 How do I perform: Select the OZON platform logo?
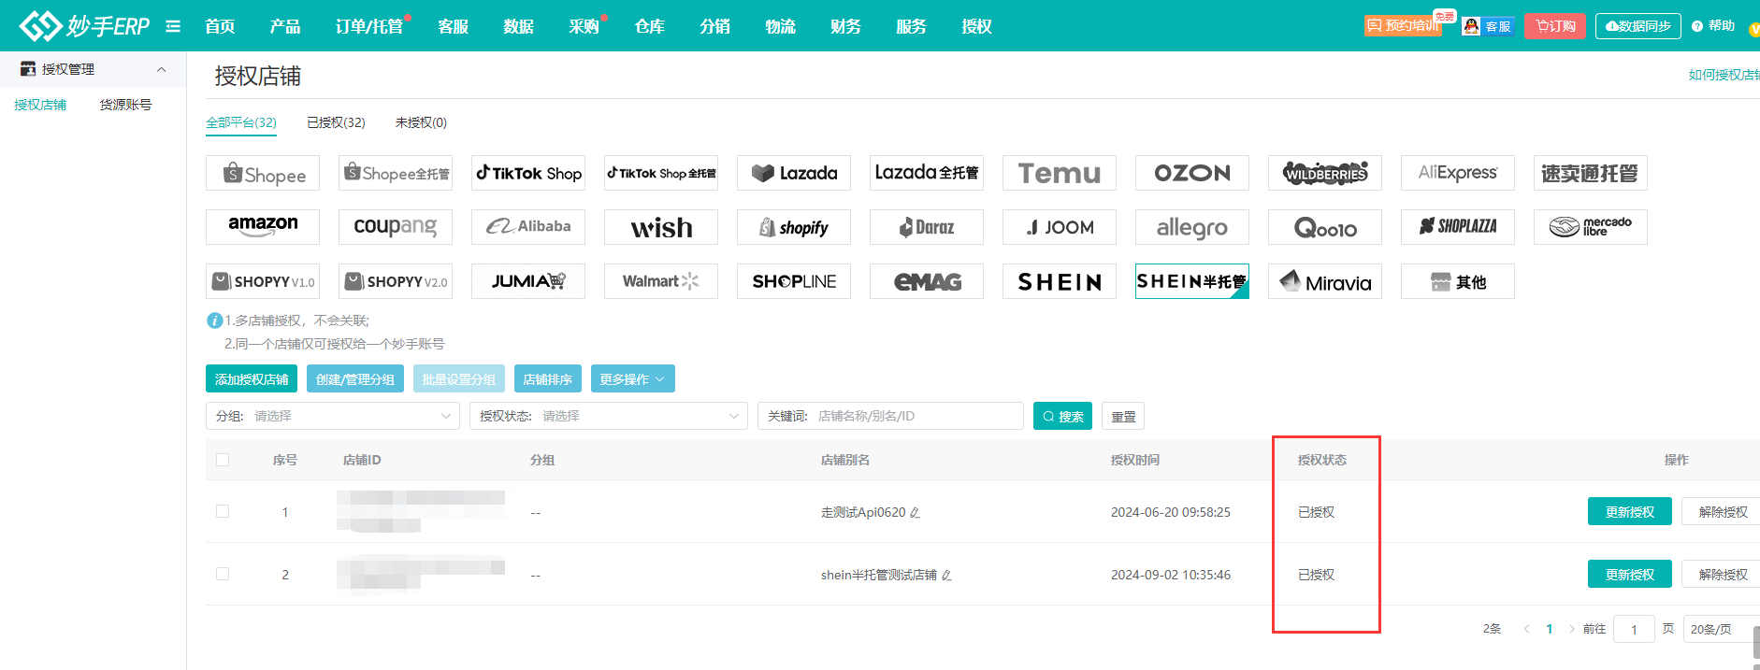click(x=1192, y=173)
